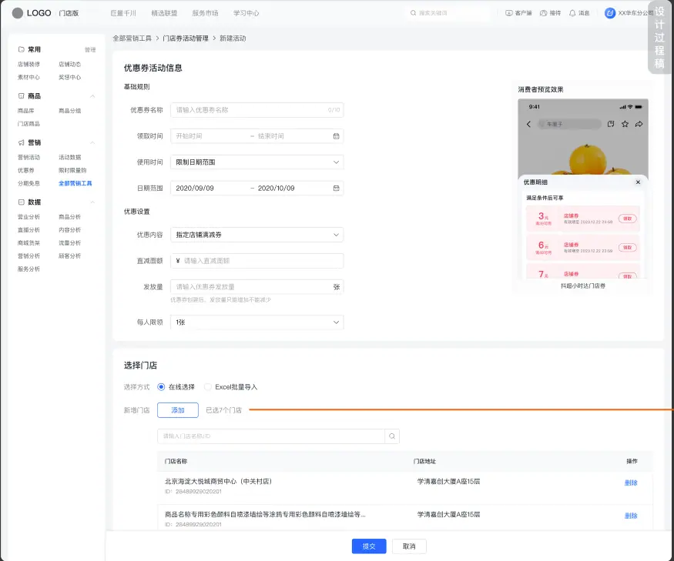Delete the 北京海淀大悦城商贸中心 store row
674x561 pixels.
631,483
